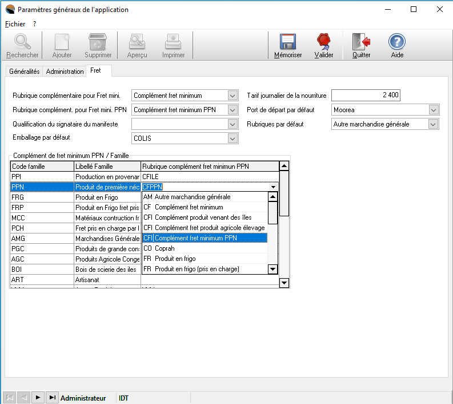Switch to the Généralités tab
Image resolution: width=453 pixels, height=404 pixels.
pos(25,72)
